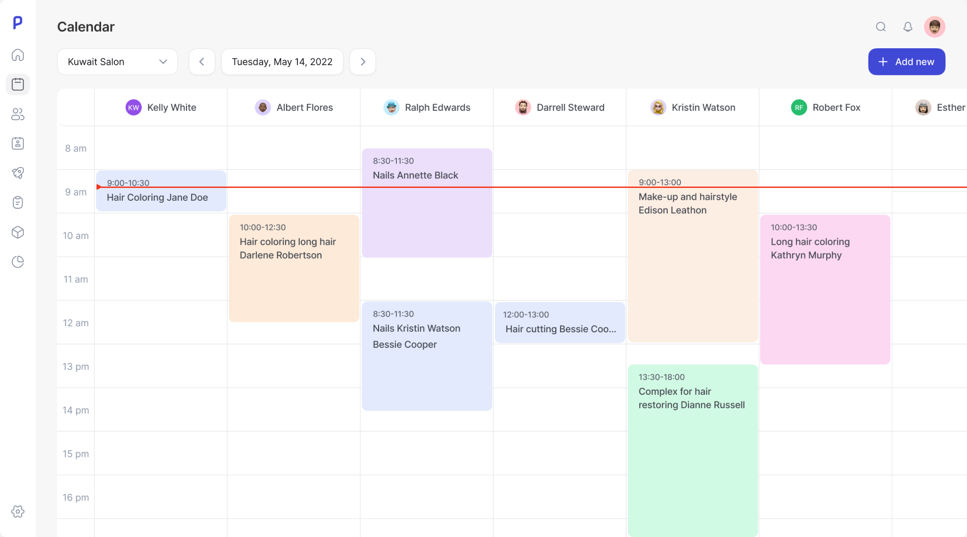Click the Marketing rocket icon in sidebar
The height and width of the screenshot is (537, 967).
tap(18, 173)
